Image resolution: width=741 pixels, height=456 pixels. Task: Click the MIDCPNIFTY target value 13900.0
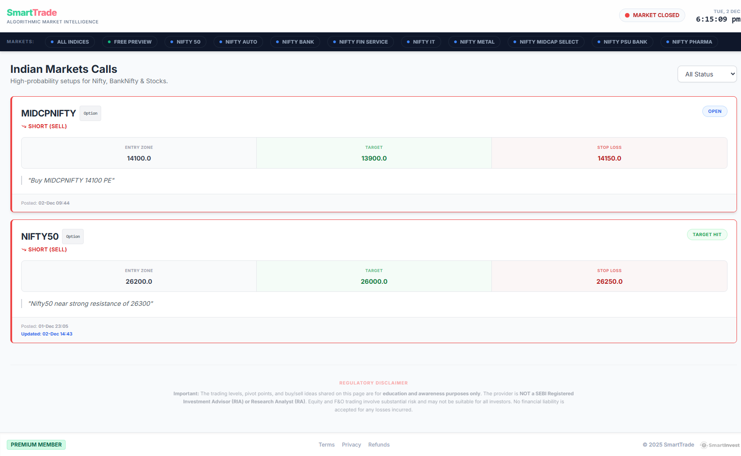(x=374, y=158)
